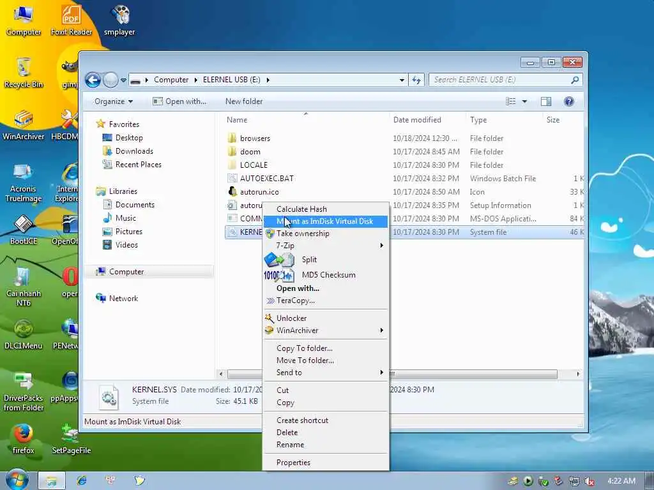The height and width of the screenshot is (490, 654).
Task: Click Copy To folder... entry
Action: pos(326,348)
